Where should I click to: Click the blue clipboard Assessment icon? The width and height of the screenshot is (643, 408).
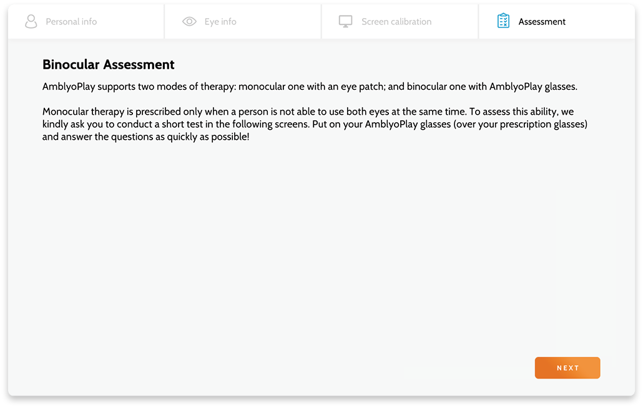[x=503, y=21]
